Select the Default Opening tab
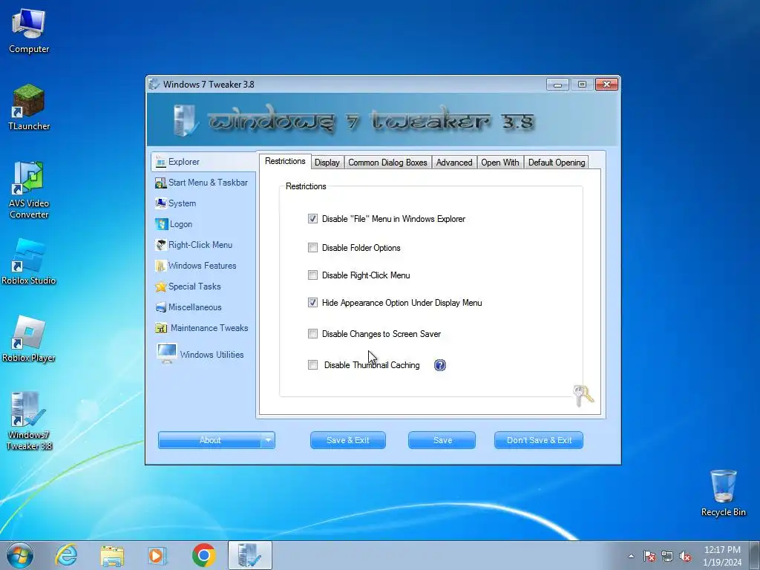Viewport: 760px width, 570px height. [557, 163]
